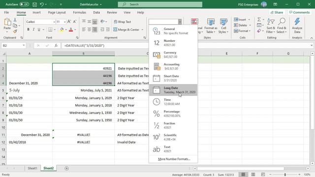
Task: Click the Insert Function fx icon
Action: [56, 46]
